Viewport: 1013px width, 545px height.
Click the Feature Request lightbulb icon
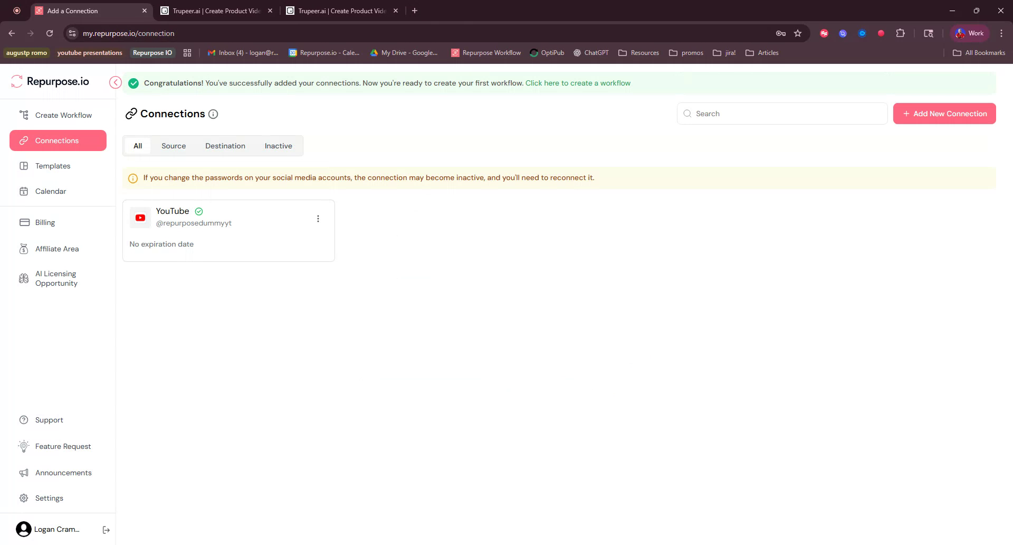coord(24,446)
